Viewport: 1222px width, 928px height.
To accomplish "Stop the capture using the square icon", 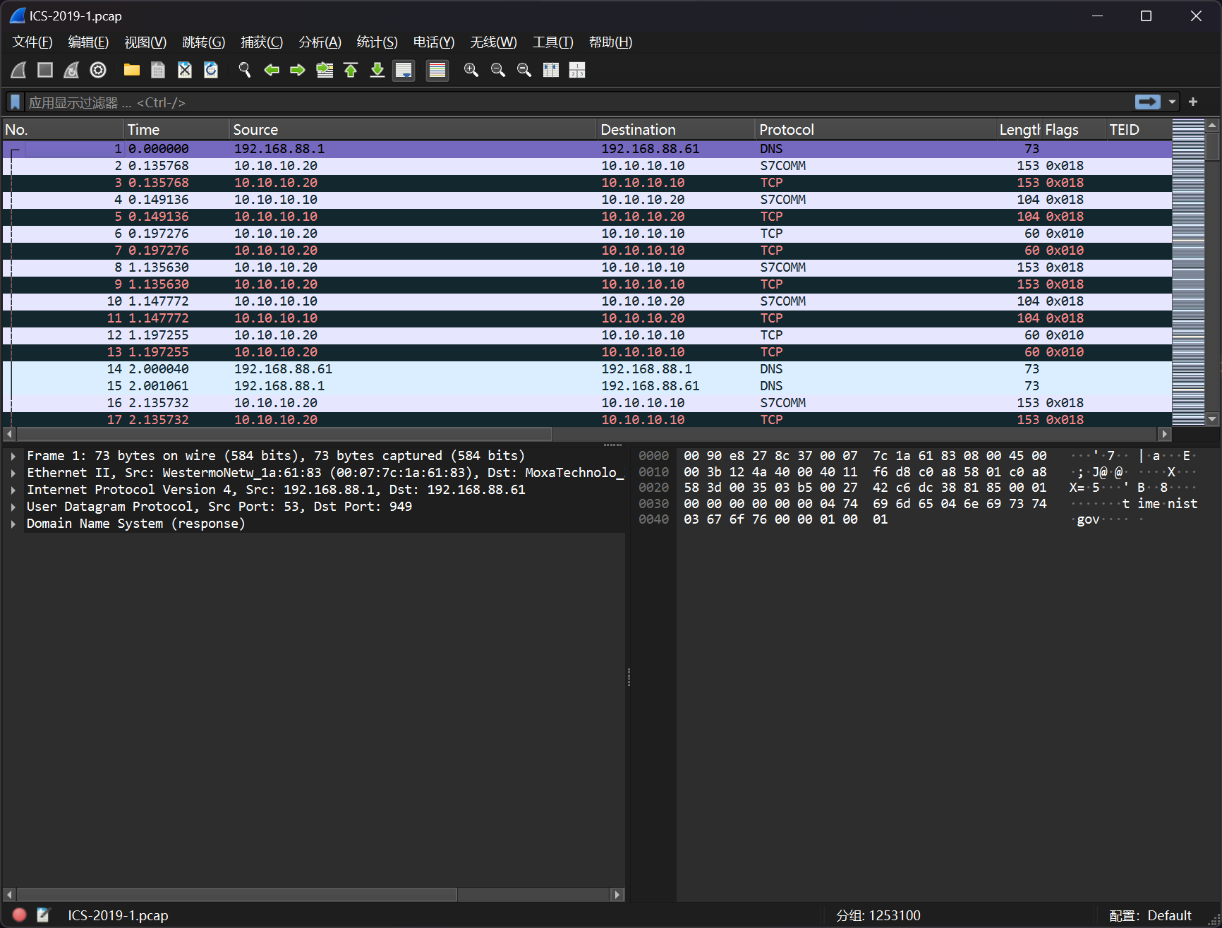I will coord(45,70).
